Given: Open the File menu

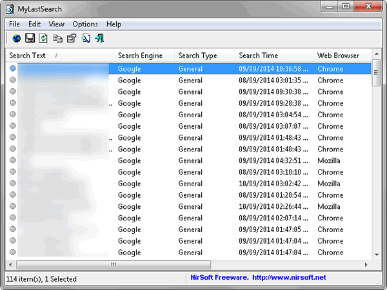Looking at the screenshot, I should click(x=14, y=24).
